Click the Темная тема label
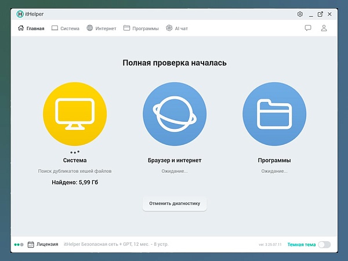The width and height of the screenshot is (348, 261). click(302, 244)
